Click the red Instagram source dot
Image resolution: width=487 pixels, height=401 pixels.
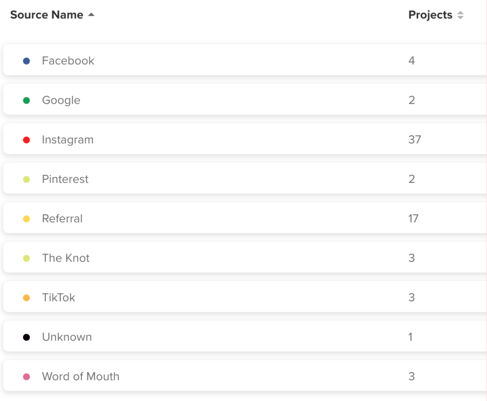click(26, 140)
